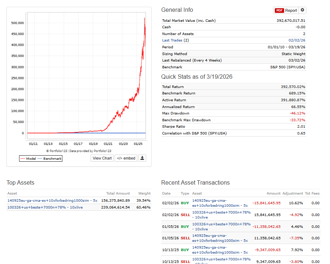330x264 pixels.
Task: Open the 140925eu-ga-cma asset in Top Assets
Action: (x=52, y=200)
